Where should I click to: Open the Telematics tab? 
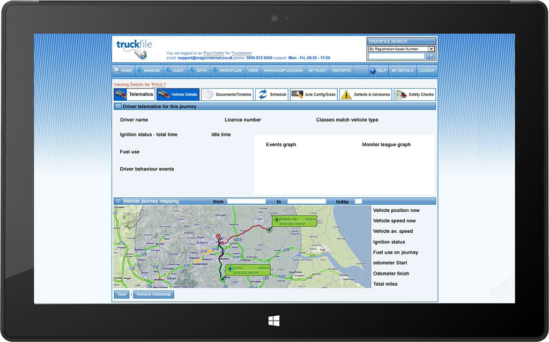click(134, 94)
